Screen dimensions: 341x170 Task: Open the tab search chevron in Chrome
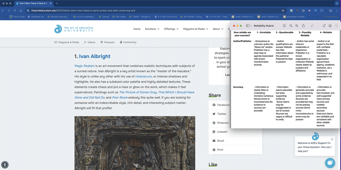click(x=337, y=3)
